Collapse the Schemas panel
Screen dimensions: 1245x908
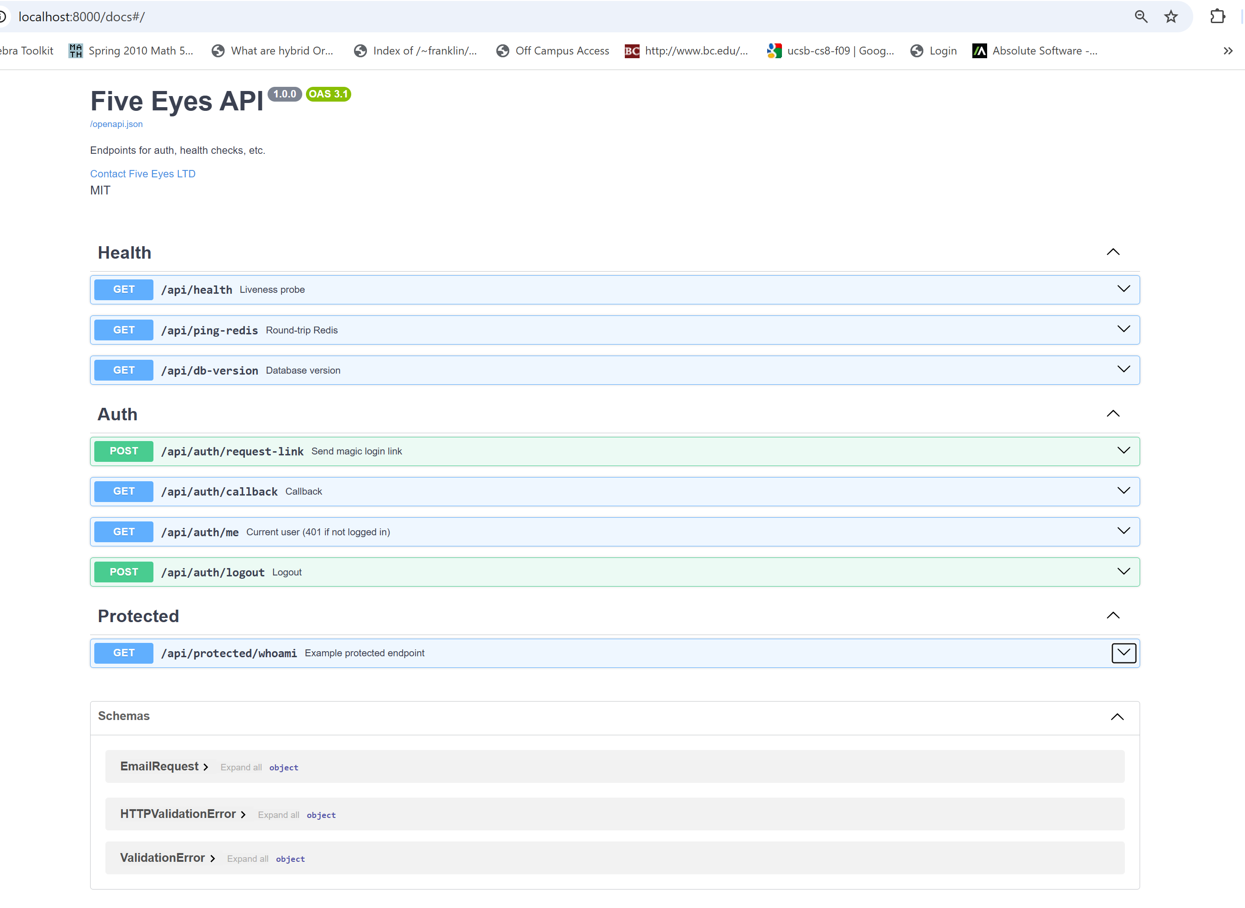click(x=1117, y=717)
